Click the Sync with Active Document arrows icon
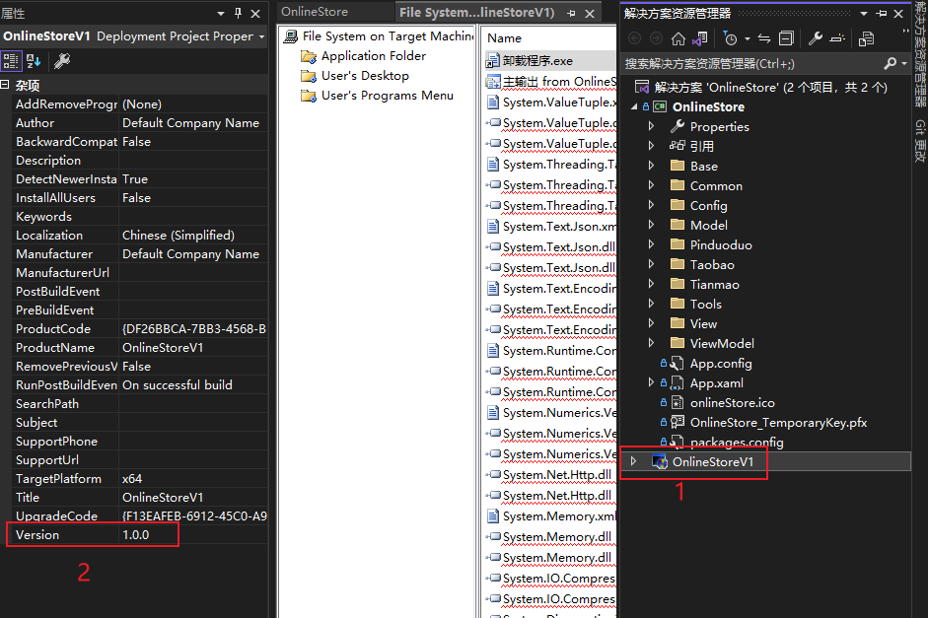 [x=763, y=38]
